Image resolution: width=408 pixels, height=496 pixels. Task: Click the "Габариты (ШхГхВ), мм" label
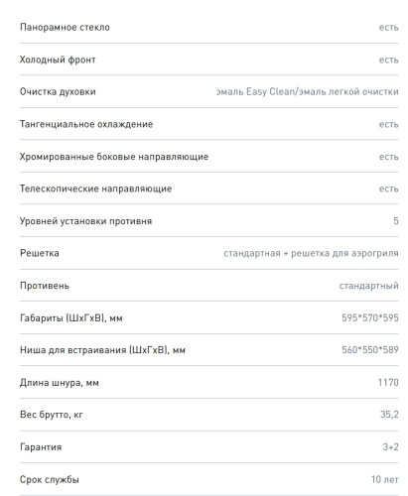pos(71,318)
